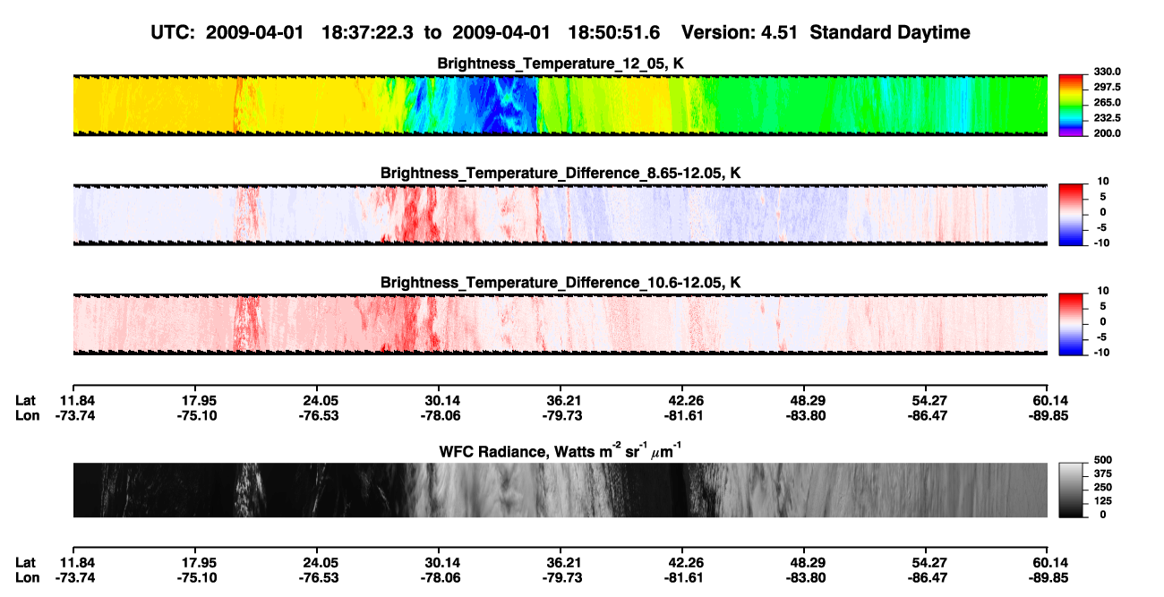Click the 'Brightness_Temperature_12_05, K' panel title
This screenshot has width=1164, height=597.
pyautogui.click(x=561, y=64)
